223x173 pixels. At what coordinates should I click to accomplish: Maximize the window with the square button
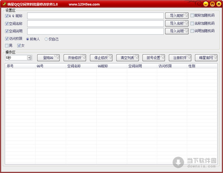(x=212, y=4)
